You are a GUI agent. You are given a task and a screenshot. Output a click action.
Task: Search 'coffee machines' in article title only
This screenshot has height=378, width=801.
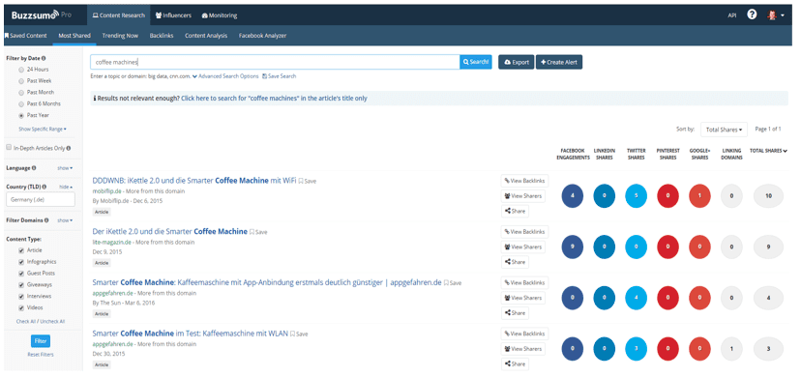pos(274,98)
